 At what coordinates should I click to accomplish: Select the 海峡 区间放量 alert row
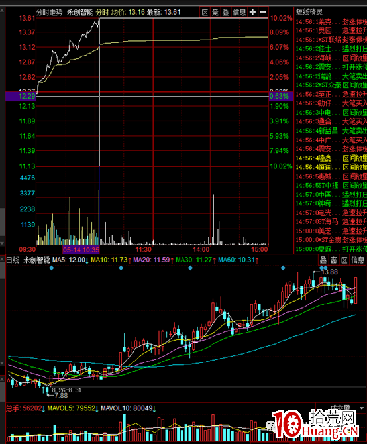331,58
